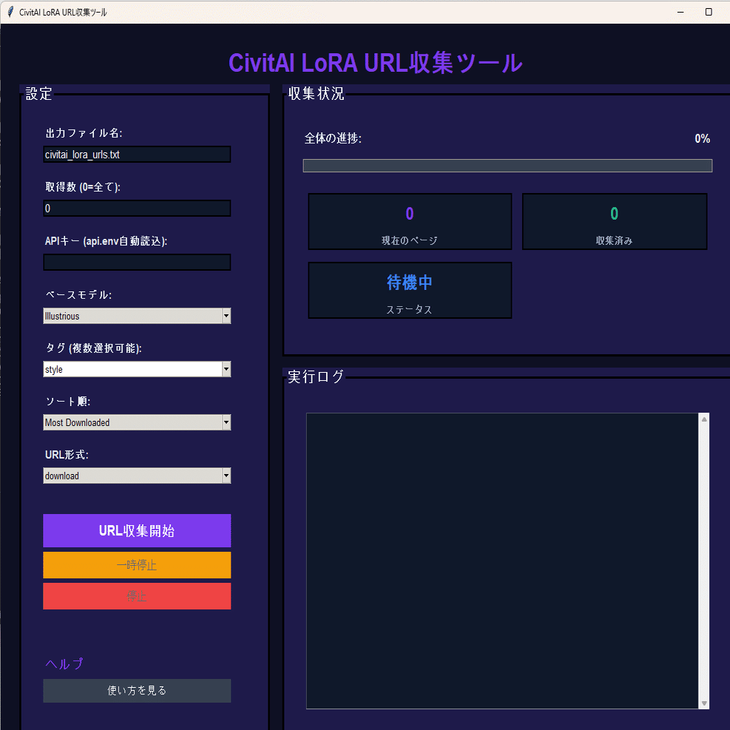Open the tag dropdown showing style

click(137, 369)
